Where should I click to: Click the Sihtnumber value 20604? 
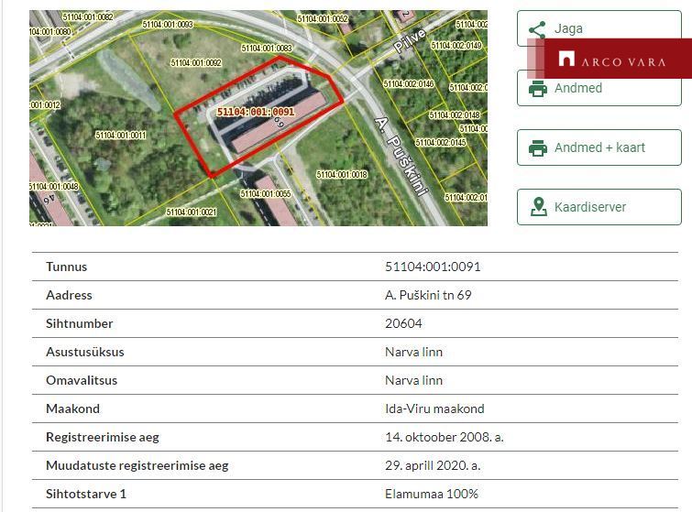(x=403, y=323)
